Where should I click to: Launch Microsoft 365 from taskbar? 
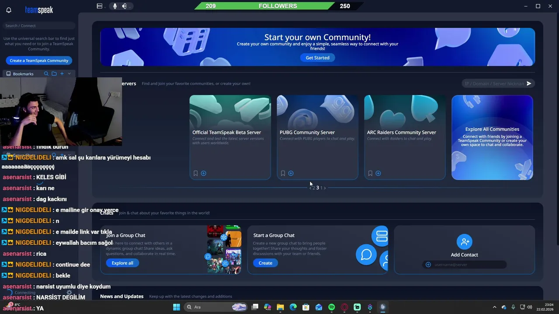click(268, 307)
